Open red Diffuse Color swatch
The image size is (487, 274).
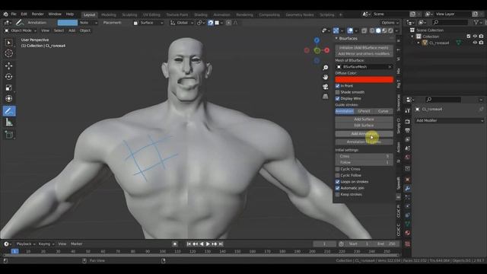click(364, 79)
